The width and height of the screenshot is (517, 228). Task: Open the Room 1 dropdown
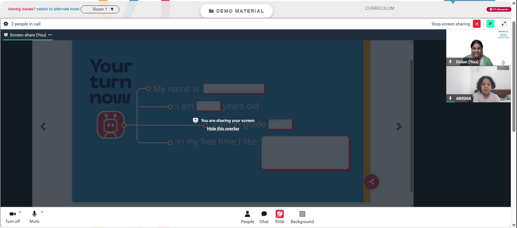[x=100, y=9]
